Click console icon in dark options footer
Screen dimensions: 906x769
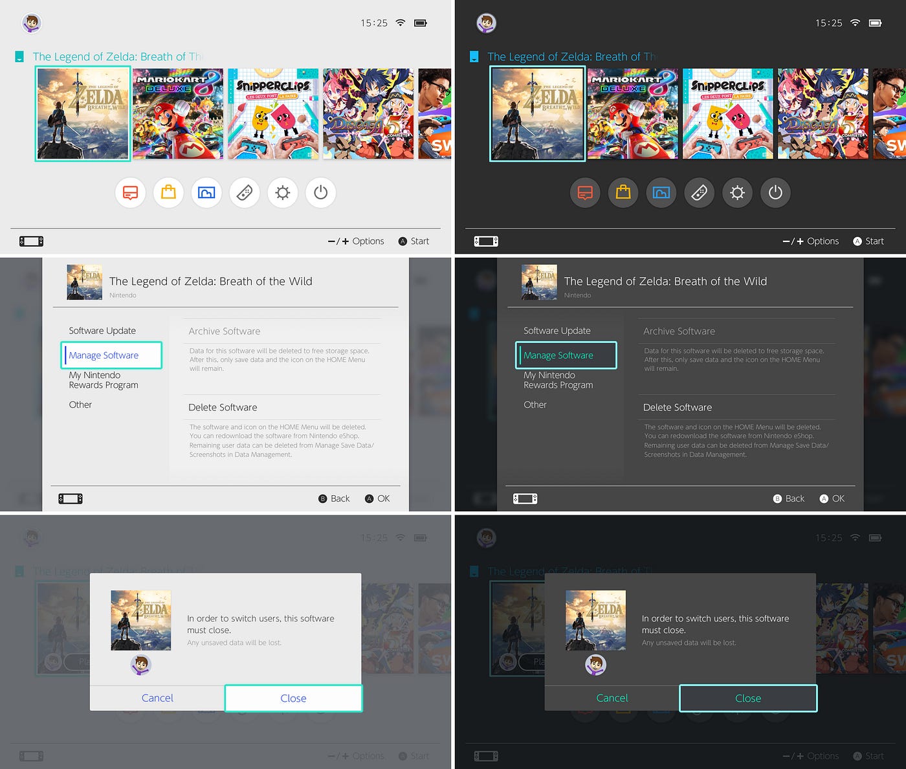(525, 498)
